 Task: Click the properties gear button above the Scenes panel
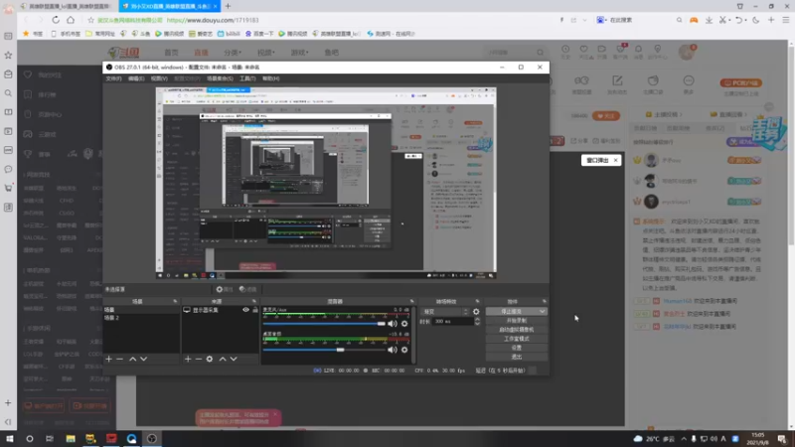click(225, 289)
